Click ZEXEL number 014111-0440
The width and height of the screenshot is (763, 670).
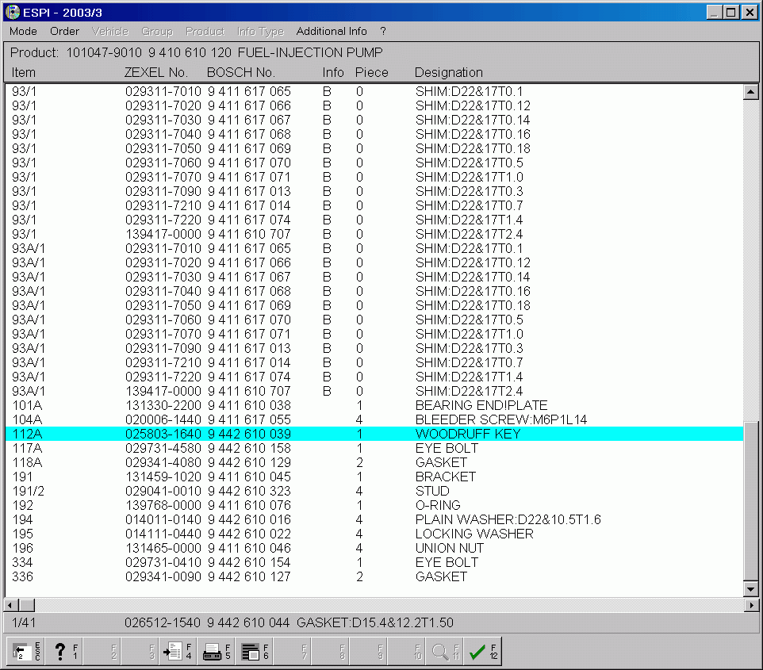(163, 534)
